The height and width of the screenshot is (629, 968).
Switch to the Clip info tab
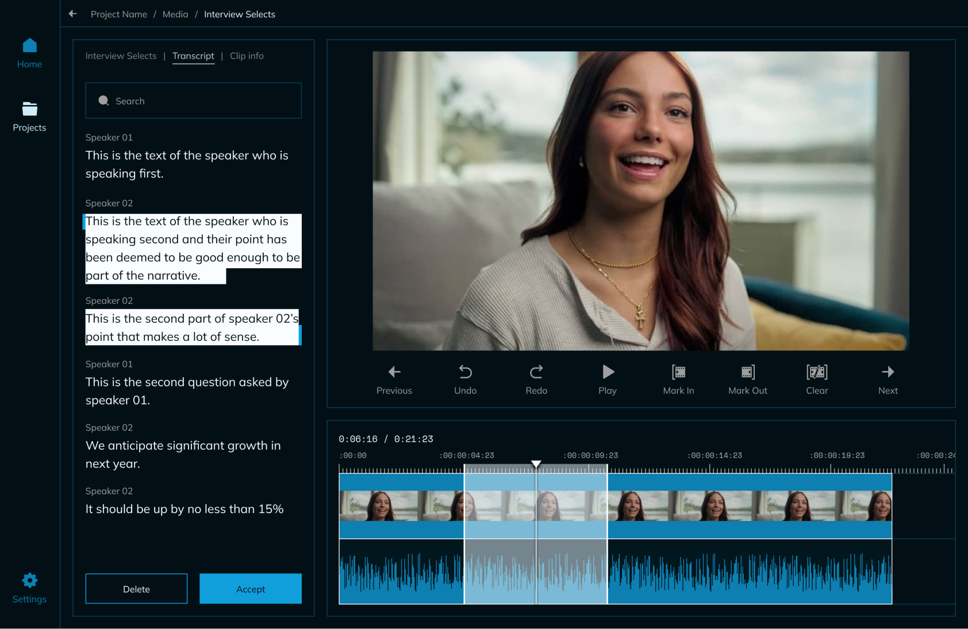247,56
